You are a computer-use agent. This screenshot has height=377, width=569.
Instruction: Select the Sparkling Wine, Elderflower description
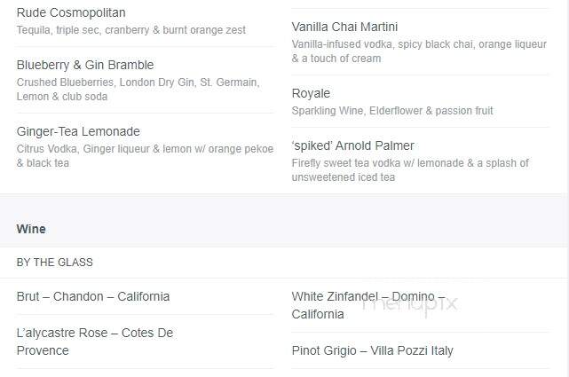coord(392,111)
